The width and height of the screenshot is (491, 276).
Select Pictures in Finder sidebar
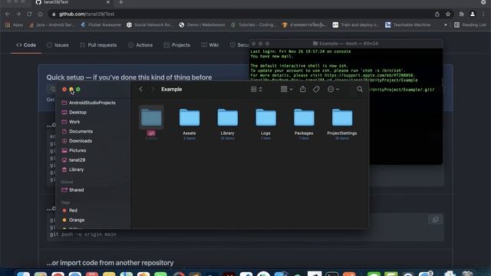pyautogui.click(x=74, y=150)
